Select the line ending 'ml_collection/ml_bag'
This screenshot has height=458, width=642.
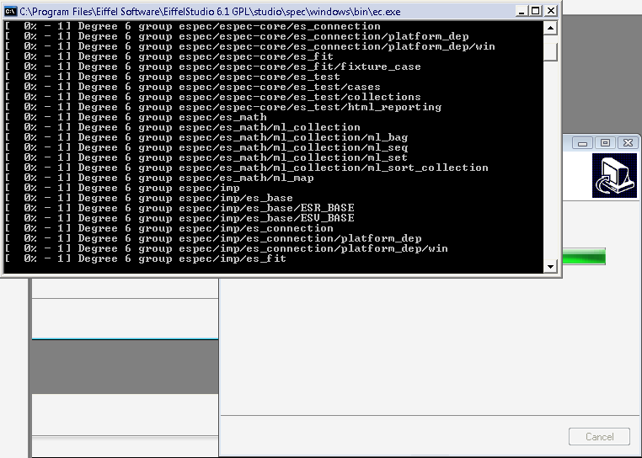[x=206, y=137]
